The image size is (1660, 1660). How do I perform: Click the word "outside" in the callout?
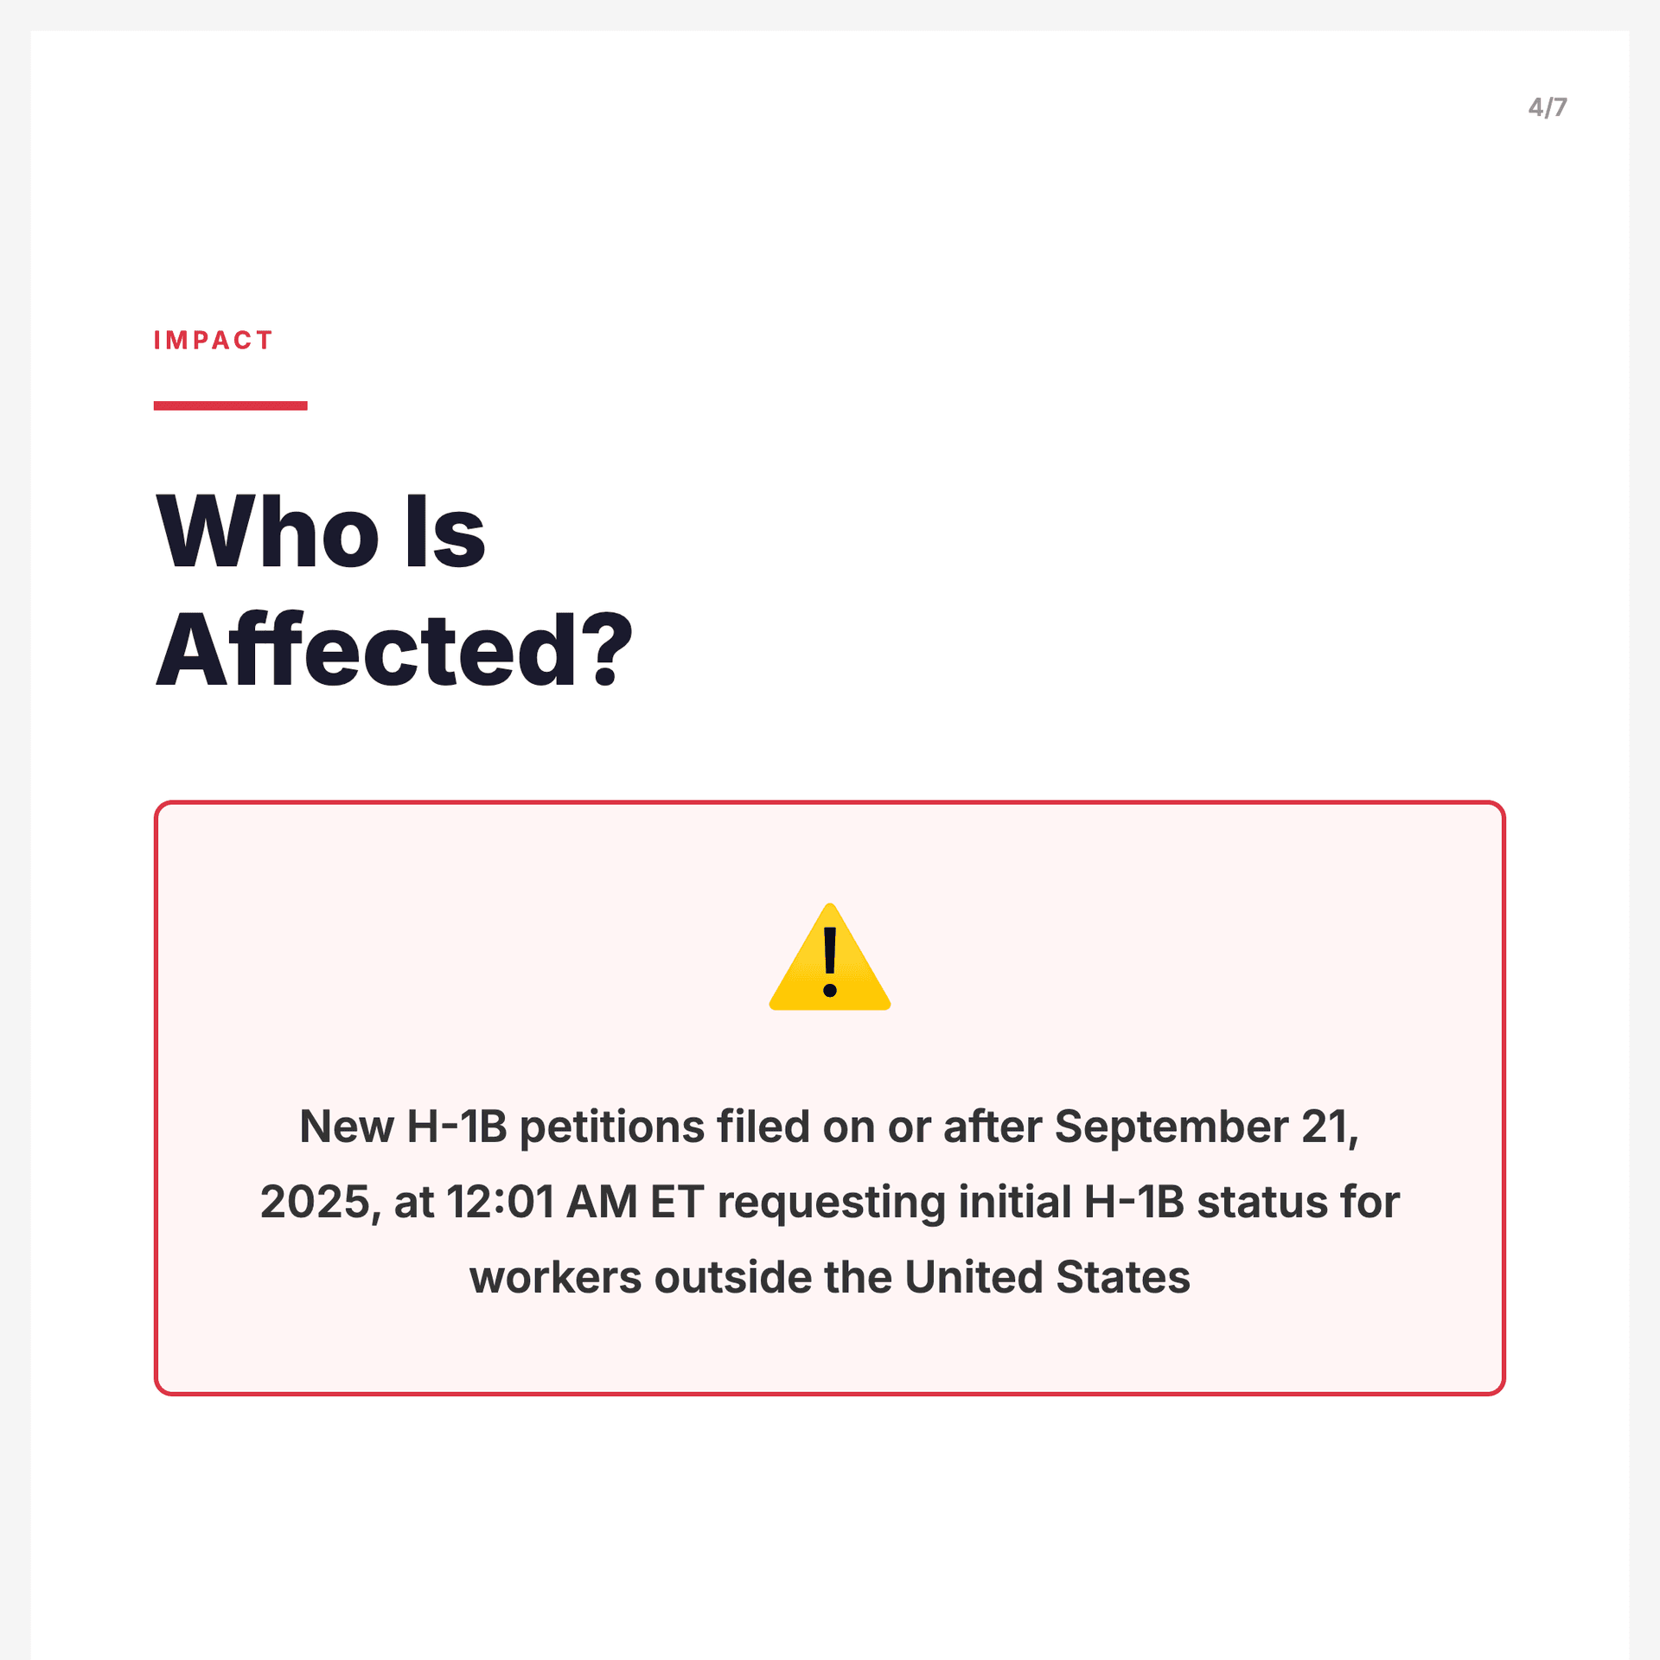pyautogui.click(x=731, y=1277)
